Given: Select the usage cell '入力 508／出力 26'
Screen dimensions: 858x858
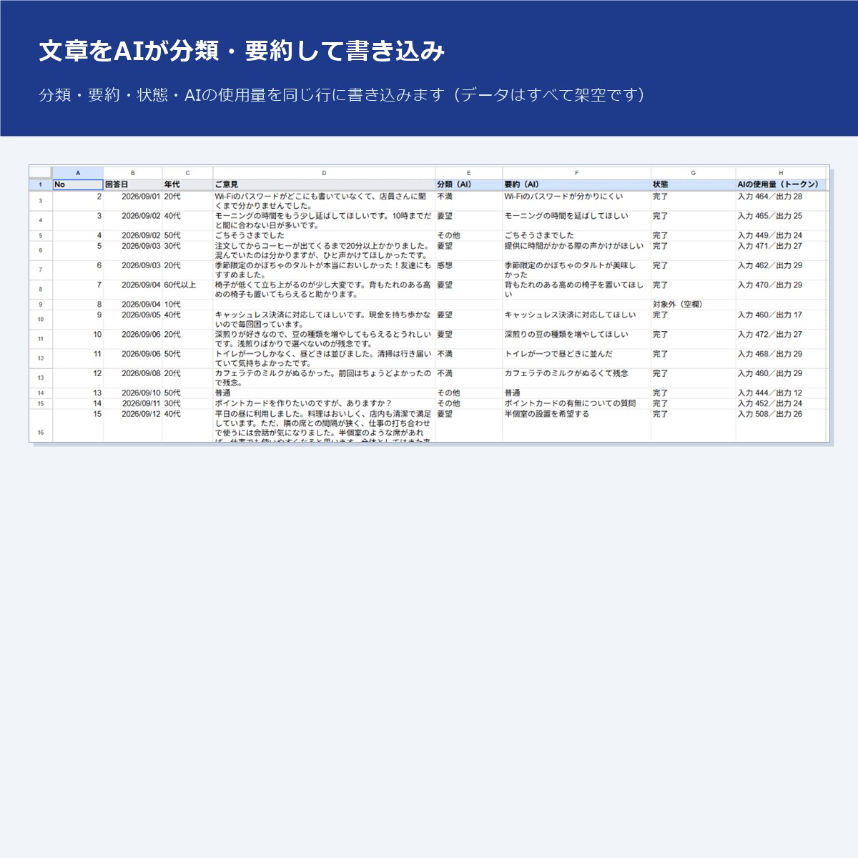Looking at the screenshot, I should 781,425.
